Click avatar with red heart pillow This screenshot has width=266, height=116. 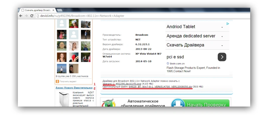[74, 57]
